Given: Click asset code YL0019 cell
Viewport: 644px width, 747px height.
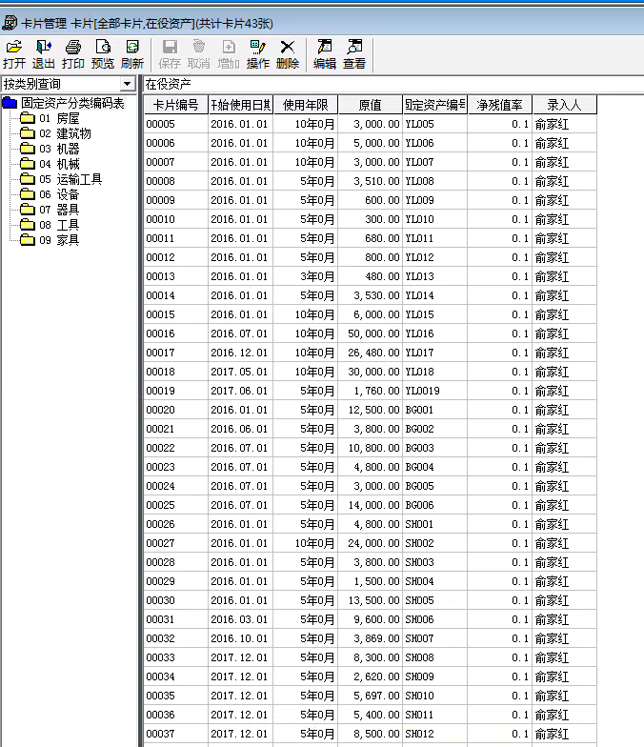Looking at the screenshot, I should point(434,391).
